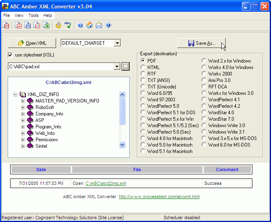This screenshot has width=271, height=222.
Task: Click the tree scroll down arrow
Action: coord(122,145)
